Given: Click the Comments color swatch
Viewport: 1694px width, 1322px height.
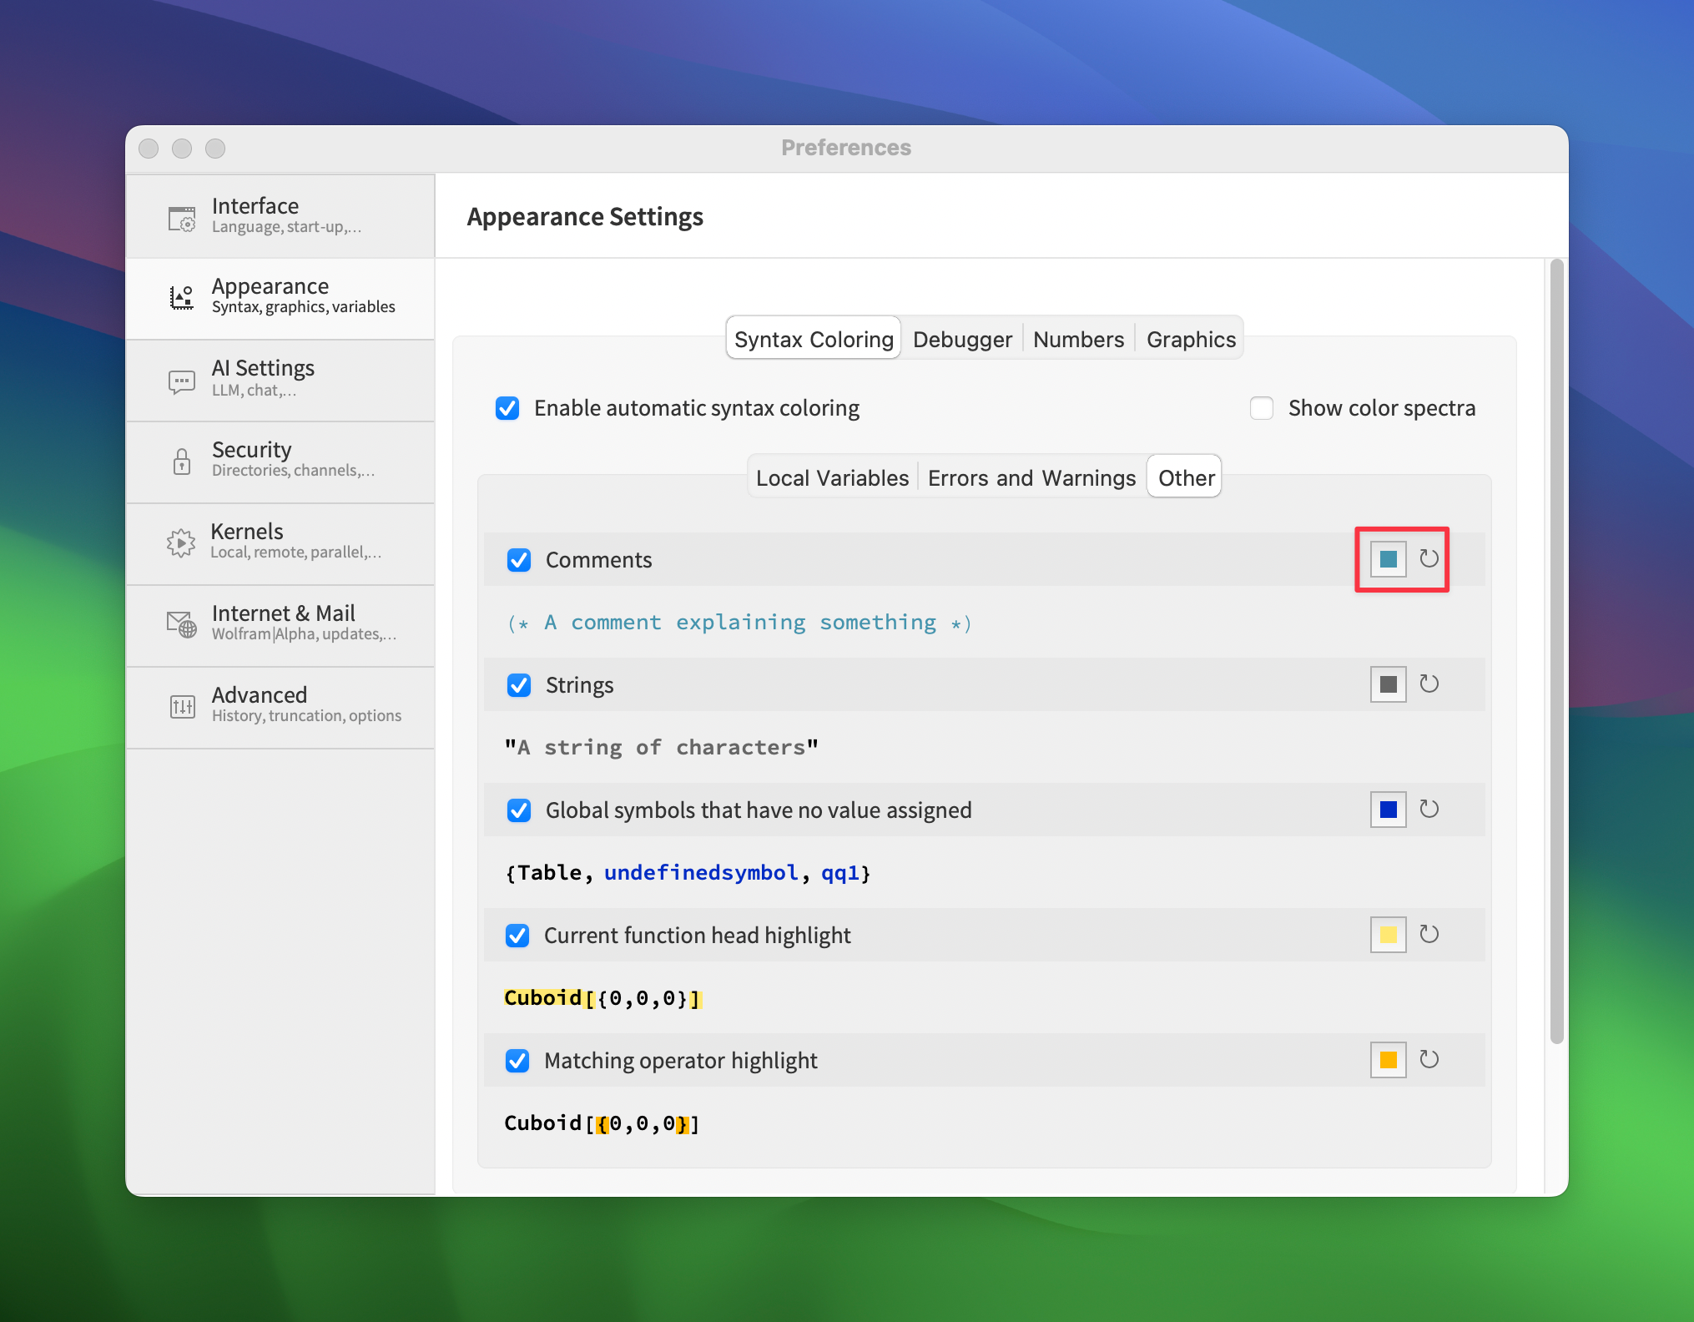Looking at the screenshot, I should coord(1388,558).
